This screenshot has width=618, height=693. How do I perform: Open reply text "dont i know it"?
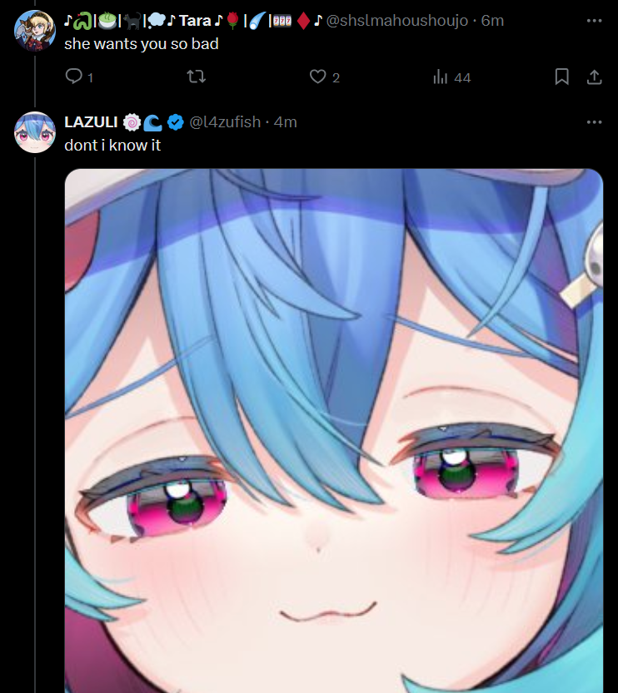pyautogui.click(x=112, y=146)
